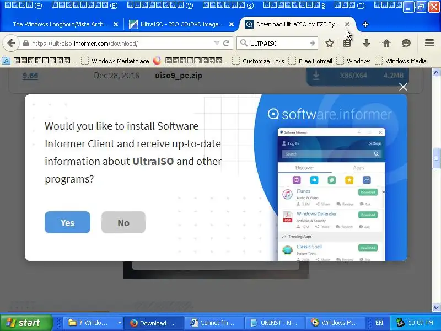The image size is (441, 331).
Task: Switch to Windows Media taskbar item
Action: pyautogui.click(x=335, y=323)
